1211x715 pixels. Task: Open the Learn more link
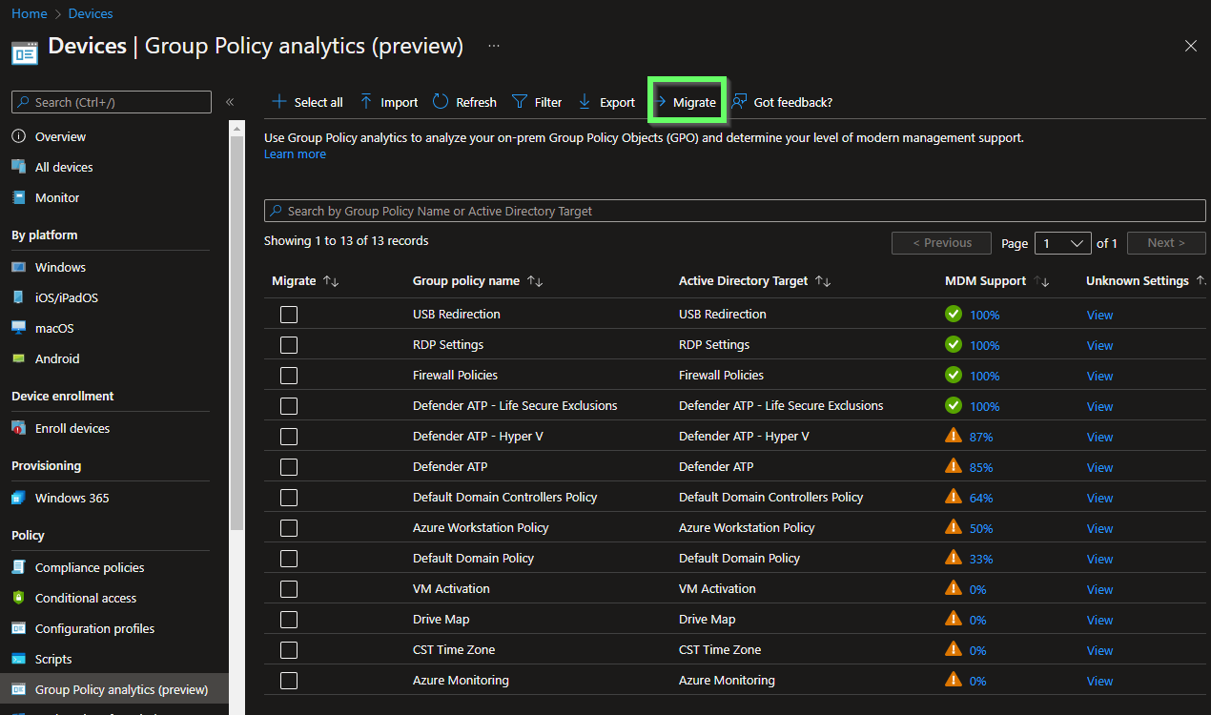click(x=295, y=154)
